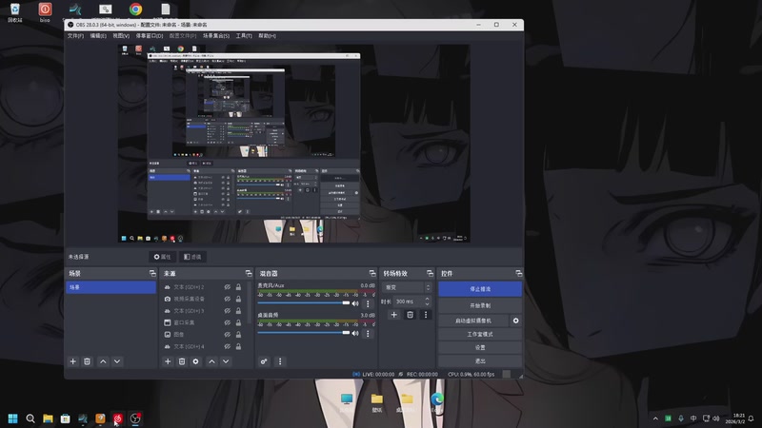Toggle visibility of 图像 source

pyautogui.click(x=227, y=335)
